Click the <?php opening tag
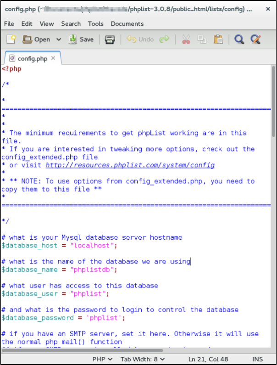 pos(11,69)
